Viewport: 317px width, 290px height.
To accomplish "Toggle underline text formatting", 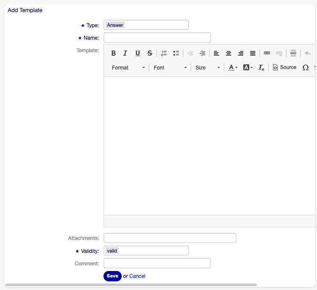I will click(138, 53).
